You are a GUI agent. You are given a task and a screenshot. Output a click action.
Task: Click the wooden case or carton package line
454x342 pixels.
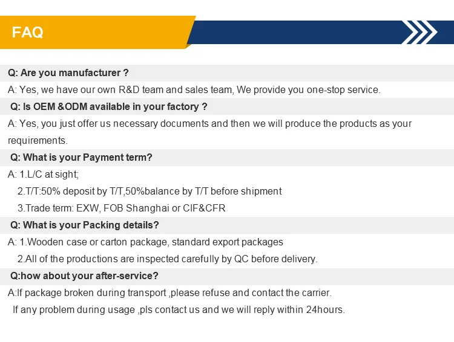145,242
